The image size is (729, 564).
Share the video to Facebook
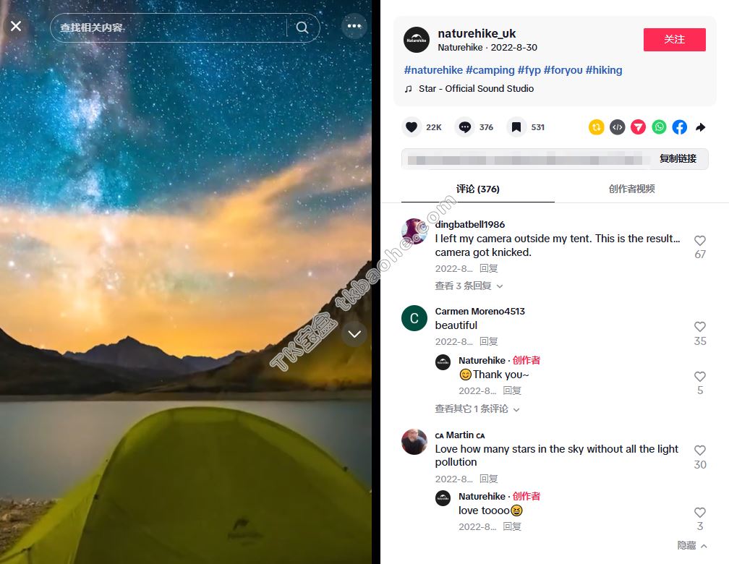pos(680,127)
